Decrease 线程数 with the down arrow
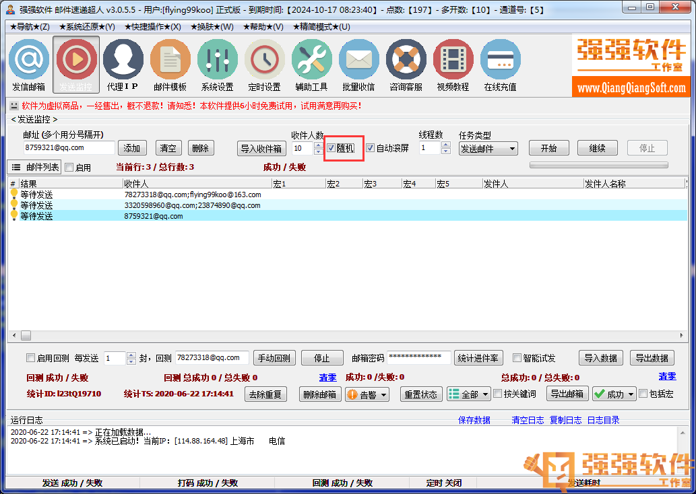This screenshot has width=696, height=494. (x=446, y=151)
